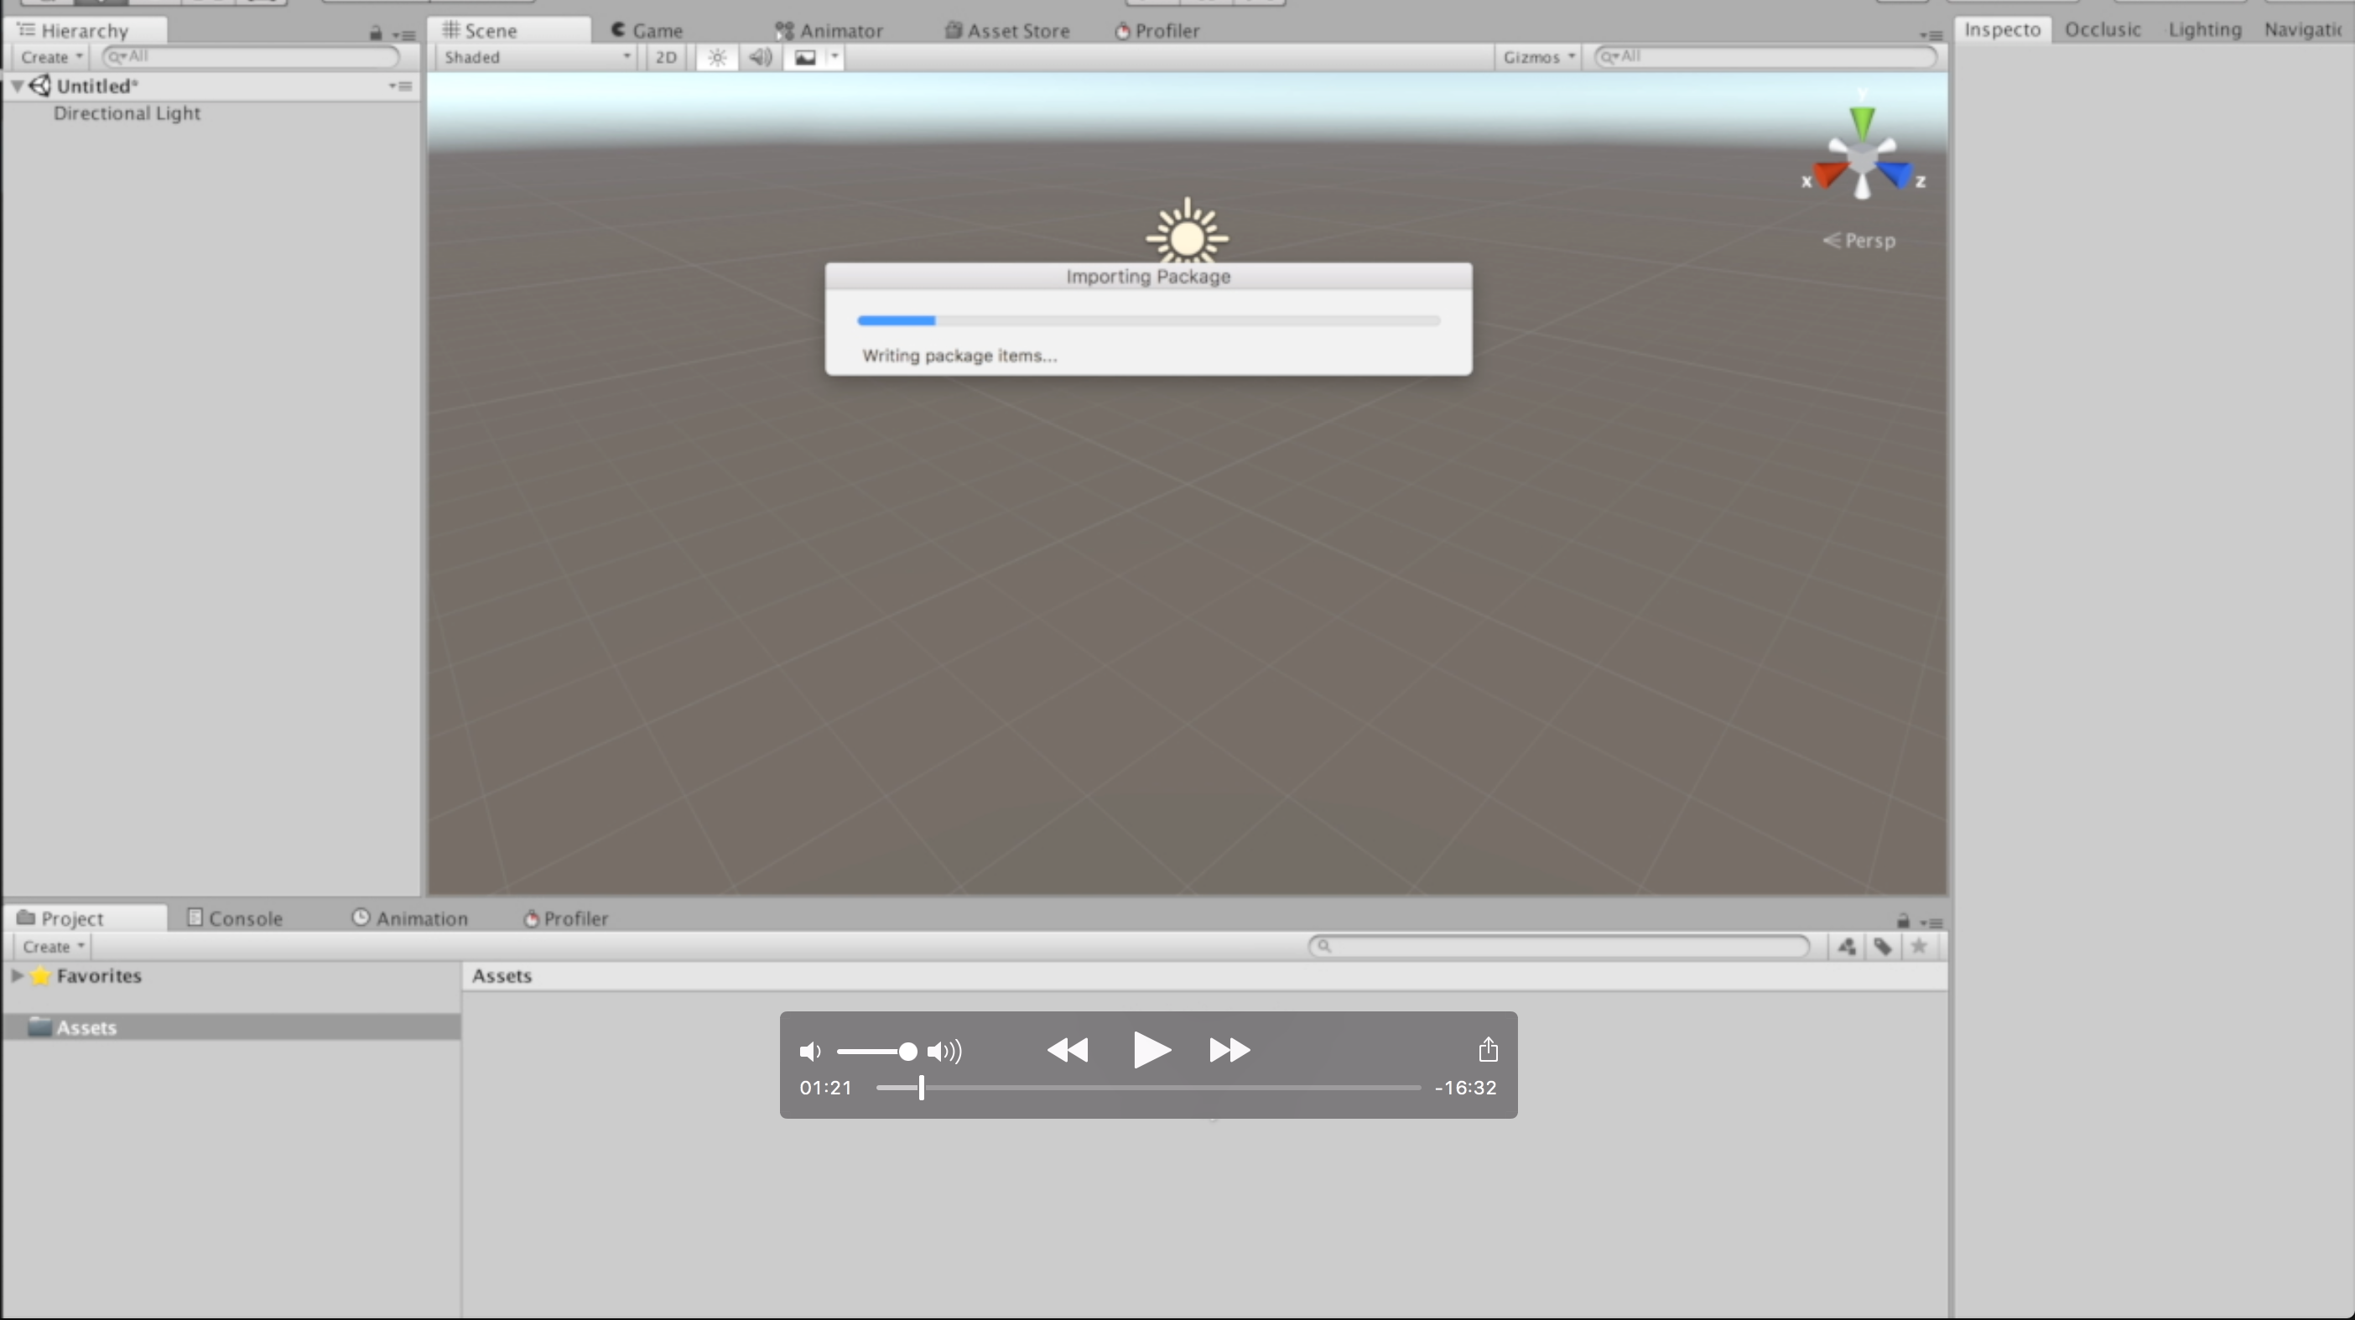This screenshot has height=1320, width=2355.
Task: Open the Shaded draw mode dropdown
Action: [535, 57]
